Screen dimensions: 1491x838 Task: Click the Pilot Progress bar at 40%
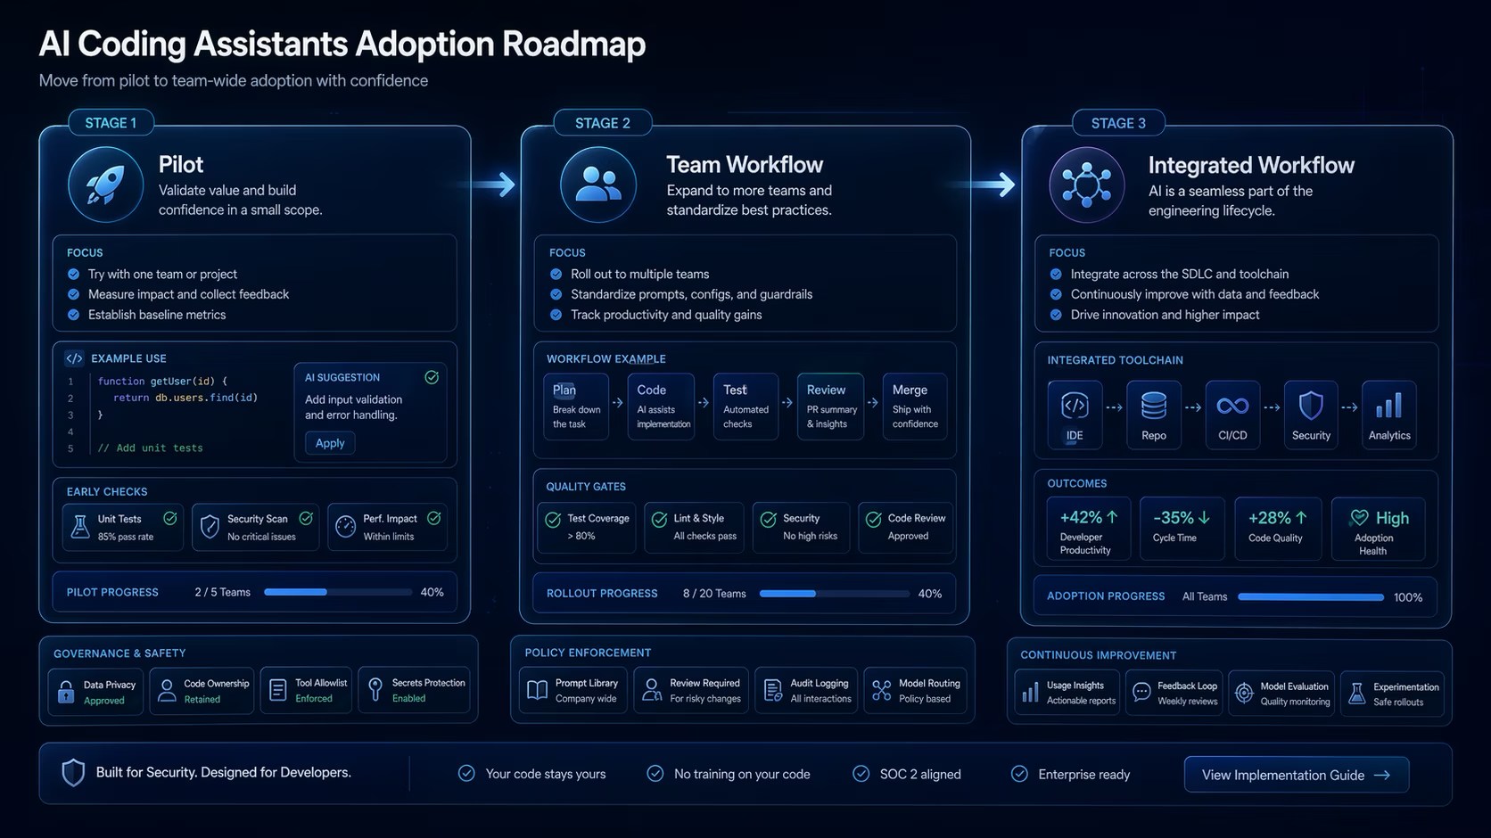pyautogui.click(x=338, y=592)
